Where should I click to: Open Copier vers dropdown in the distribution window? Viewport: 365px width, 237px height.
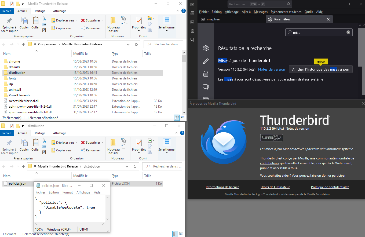click(x=63, y=150)
